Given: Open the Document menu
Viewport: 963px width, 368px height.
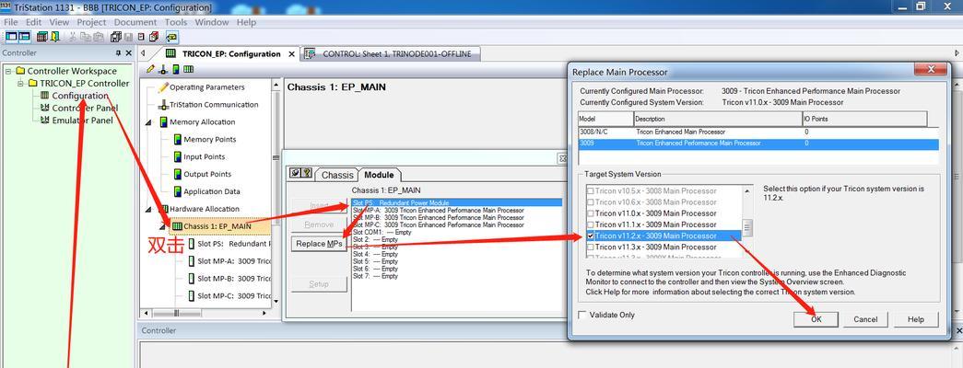Looking at the screenshot, I should tap(135, 22).
